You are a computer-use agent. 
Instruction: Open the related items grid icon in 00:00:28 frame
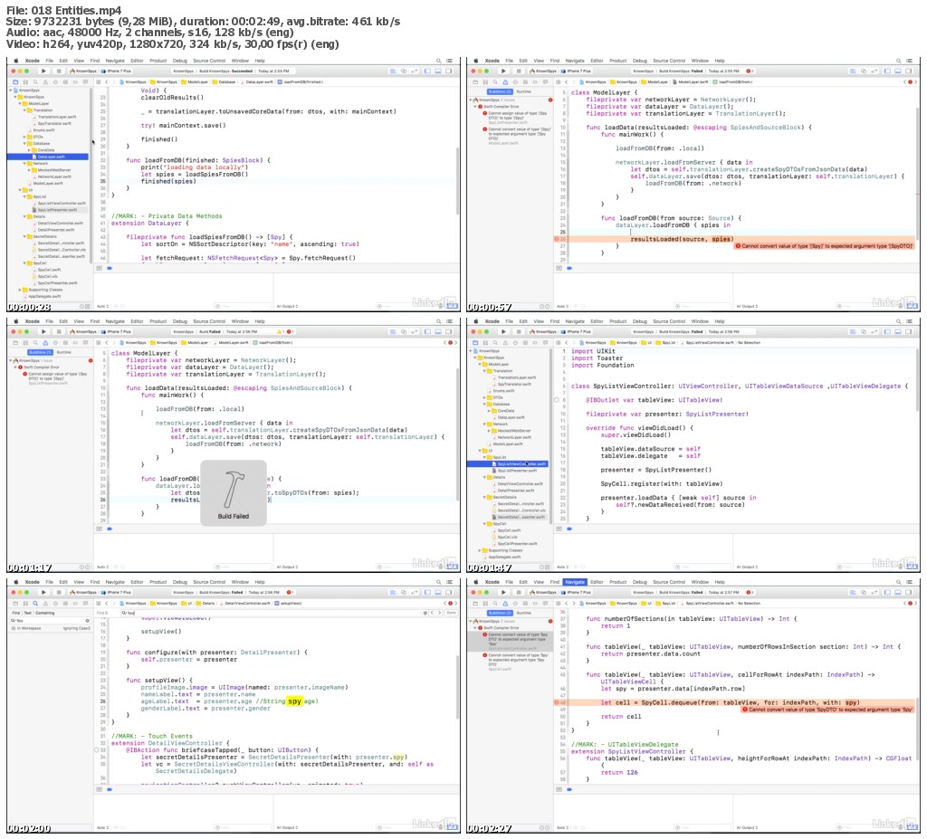coord(99,81)
